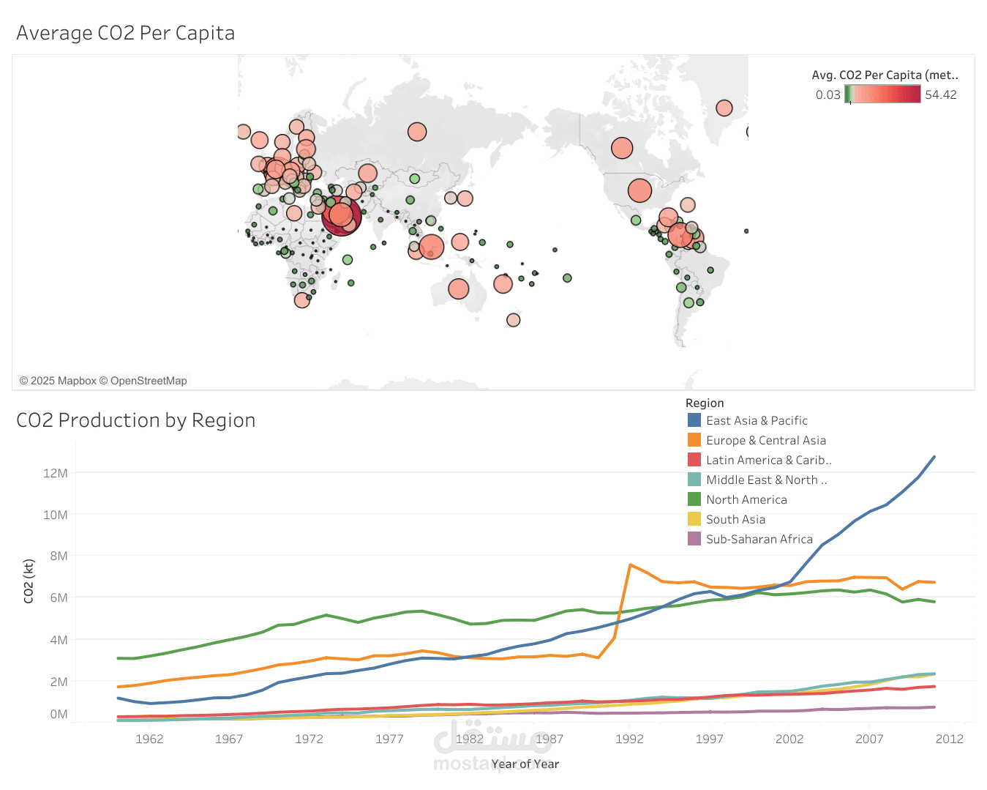This screenshot has height=790, width=987.
Task: Click the 2002 x-axis label
Action: 789,739
